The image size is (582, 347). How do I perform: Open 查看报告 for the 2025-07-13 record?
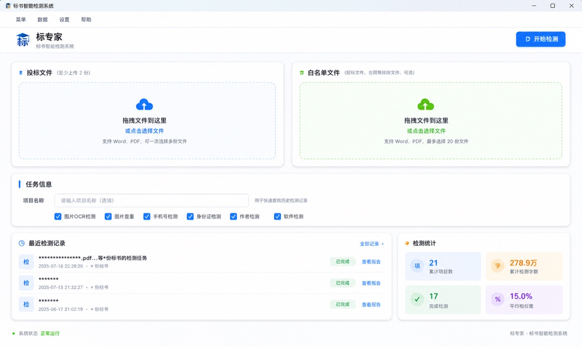[371, 283]
